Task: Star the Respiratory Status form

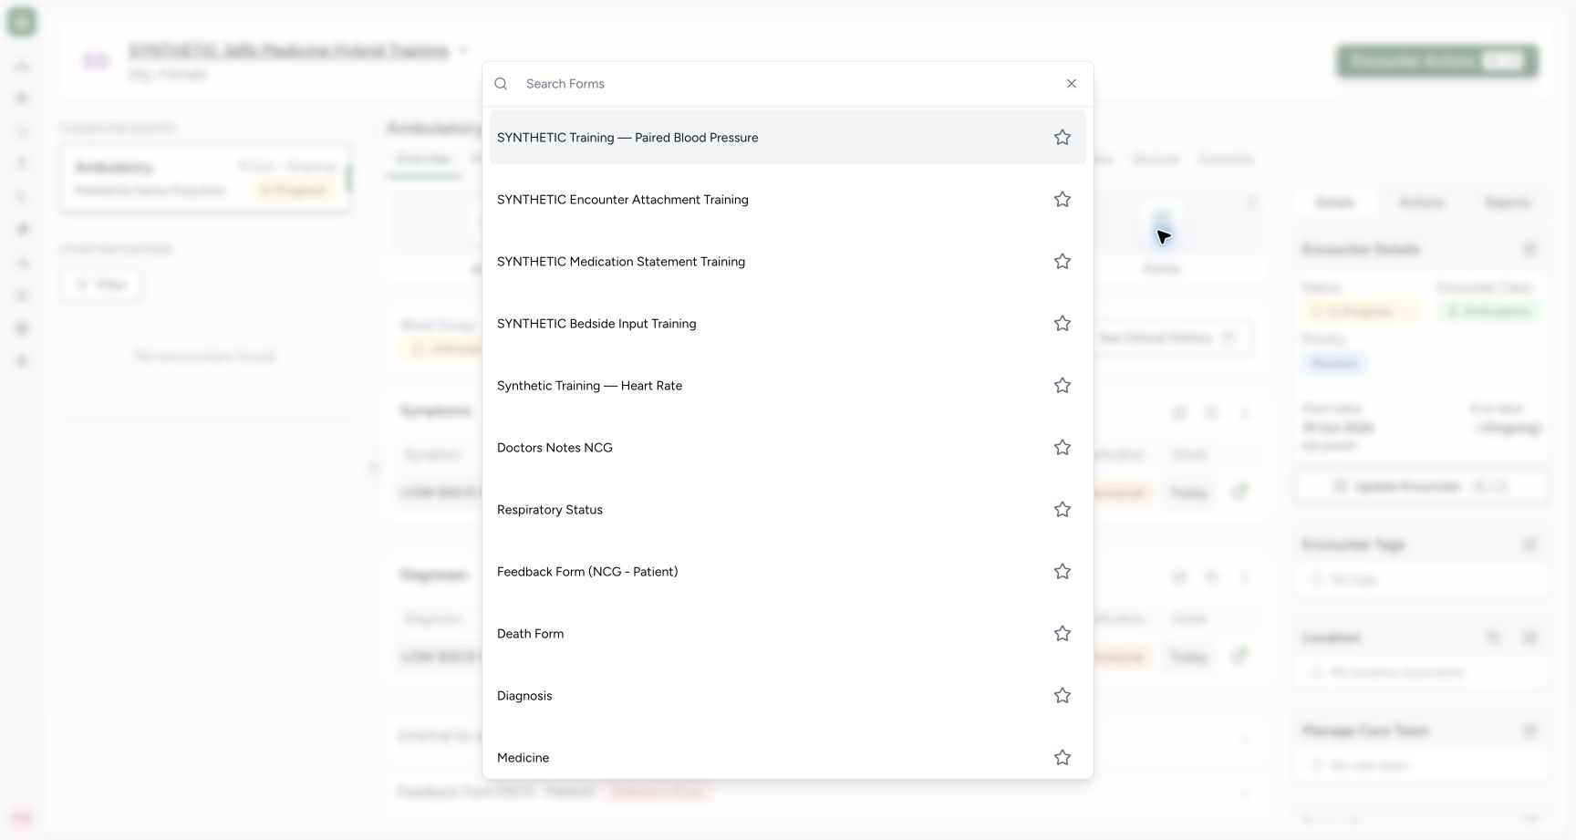Action: tap(1062, 510)
